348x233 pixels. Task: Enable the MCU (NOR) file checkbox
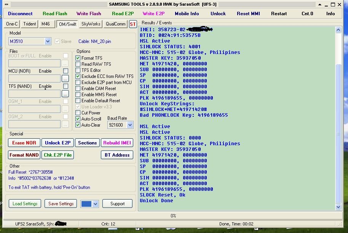(66, 71)
